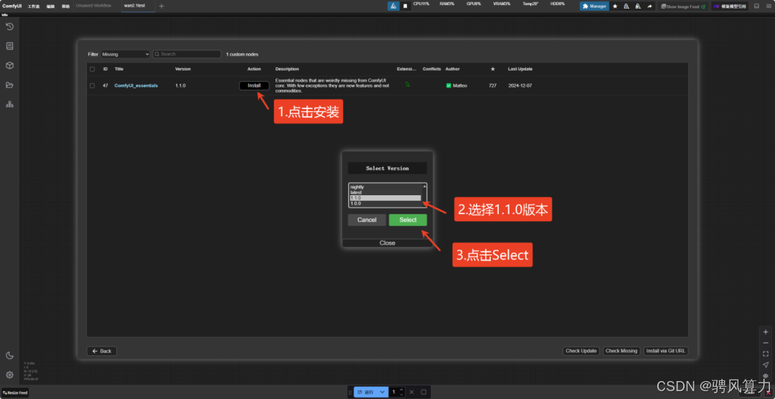The image size is (775, 399).
Task: Click Cancel in Select Version dialog
Action: 367,220
